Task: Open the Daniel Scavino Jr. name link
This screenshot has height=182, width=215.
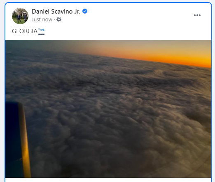Action: [56, 12]
